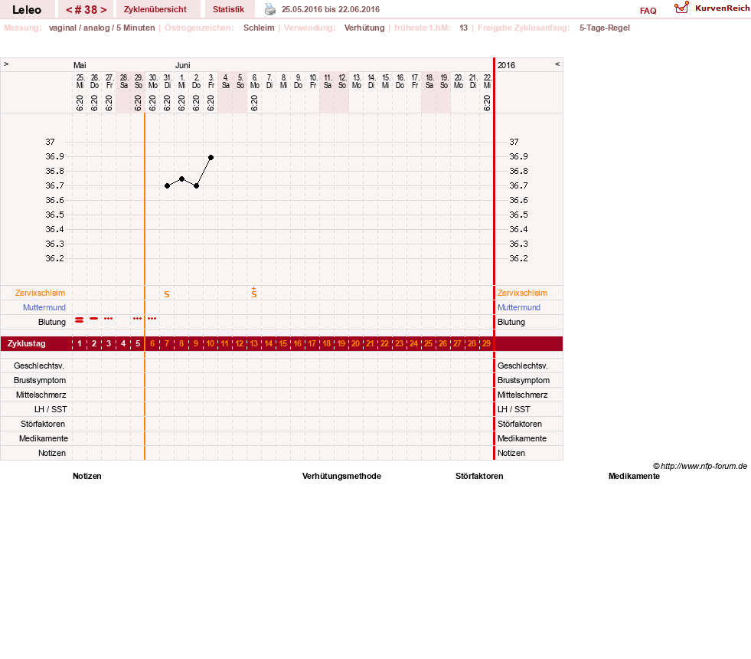751x659 pixels.
Task: Click the left Notizen row label
Action: point(52,453)
